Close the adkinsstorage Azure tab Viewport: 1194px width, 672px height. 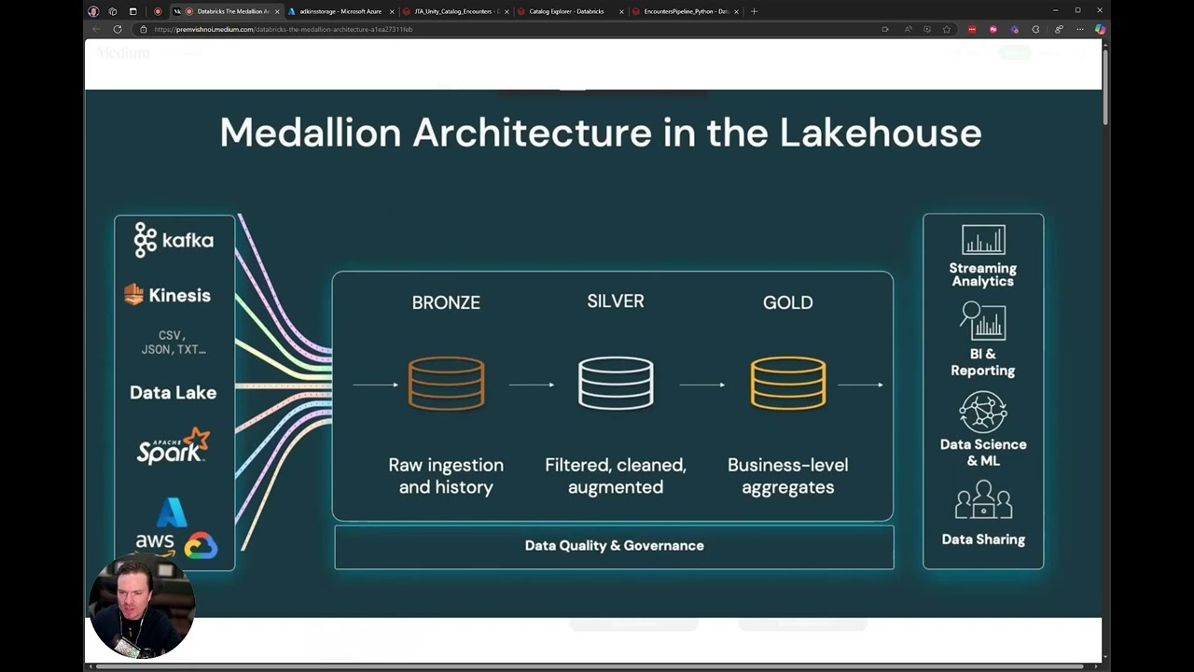[x=391, y=11]
